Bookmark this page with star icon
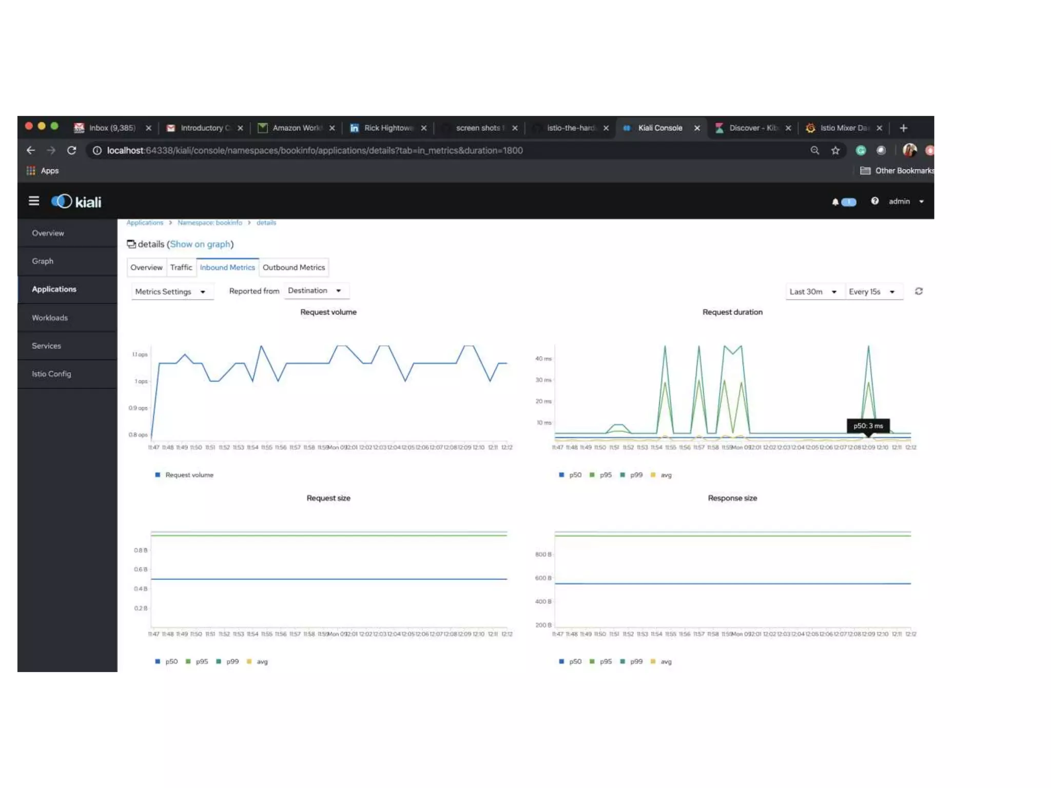Image resolution: width=1051 pixels, height=788 pixels. [835, 150]
